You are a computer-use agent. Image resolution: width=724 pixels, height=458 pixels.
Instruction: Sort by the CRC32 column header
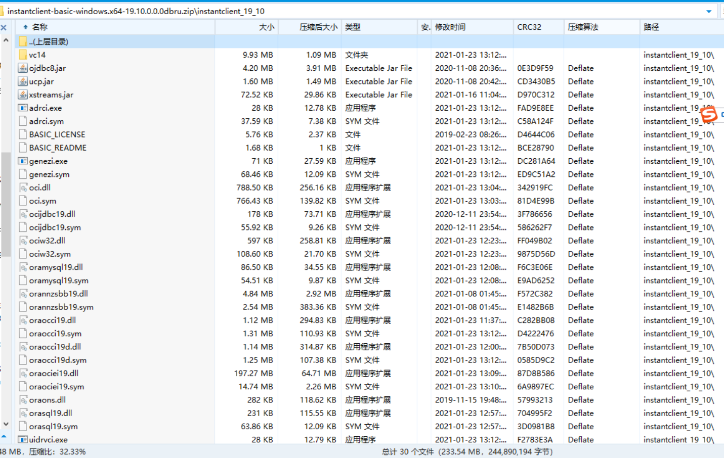coord(538,27)
